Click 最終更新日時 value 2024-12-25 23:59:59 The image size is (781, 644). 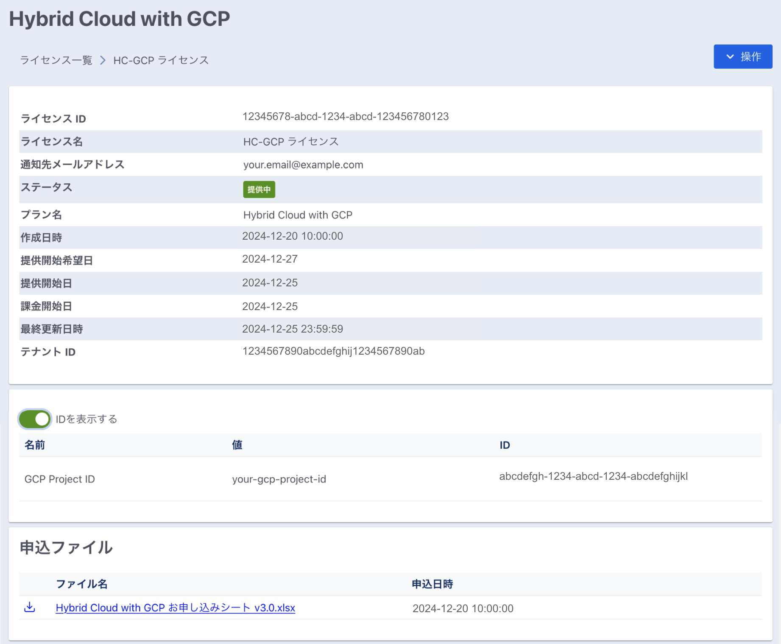pyautogui.click(x=293, y=329)
